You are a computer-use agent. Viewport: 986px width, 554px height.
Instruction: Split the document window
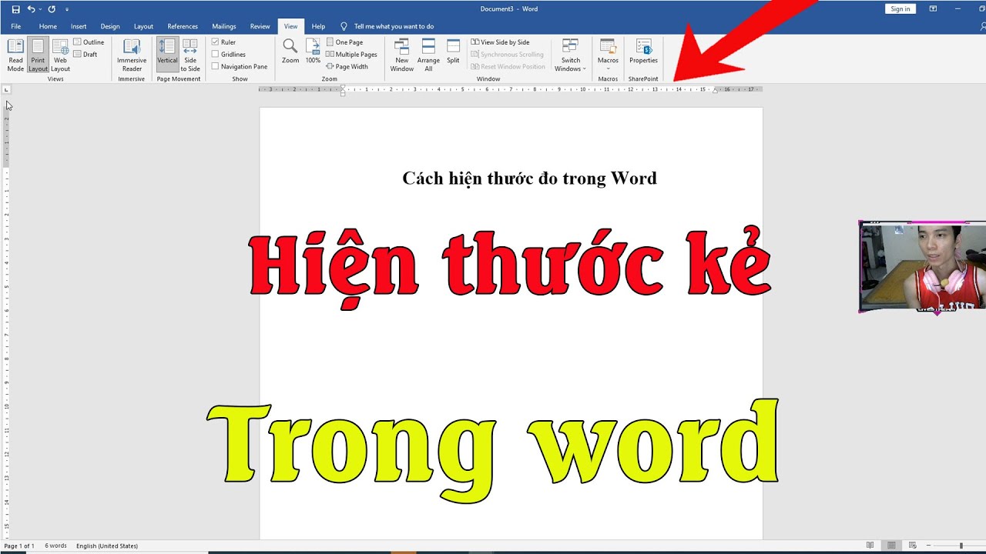[453, 52]
